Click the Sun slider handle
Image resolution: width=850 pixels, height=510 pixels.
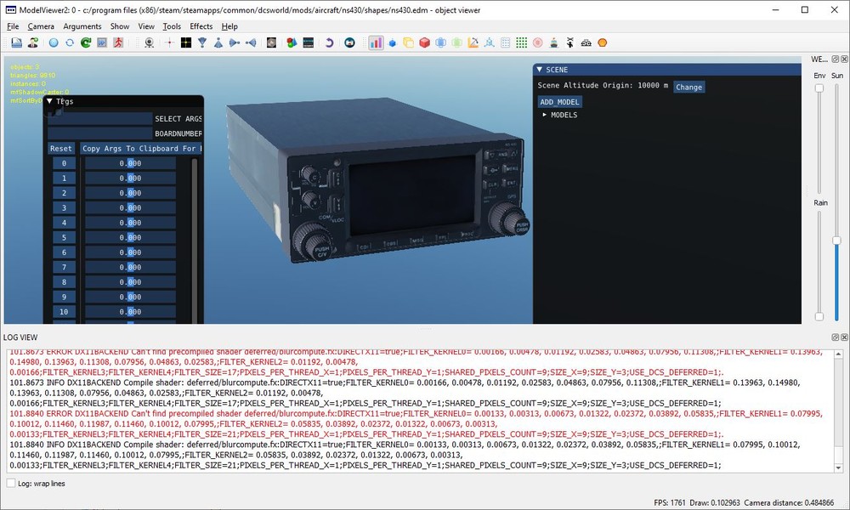click(x=837, y=240)
